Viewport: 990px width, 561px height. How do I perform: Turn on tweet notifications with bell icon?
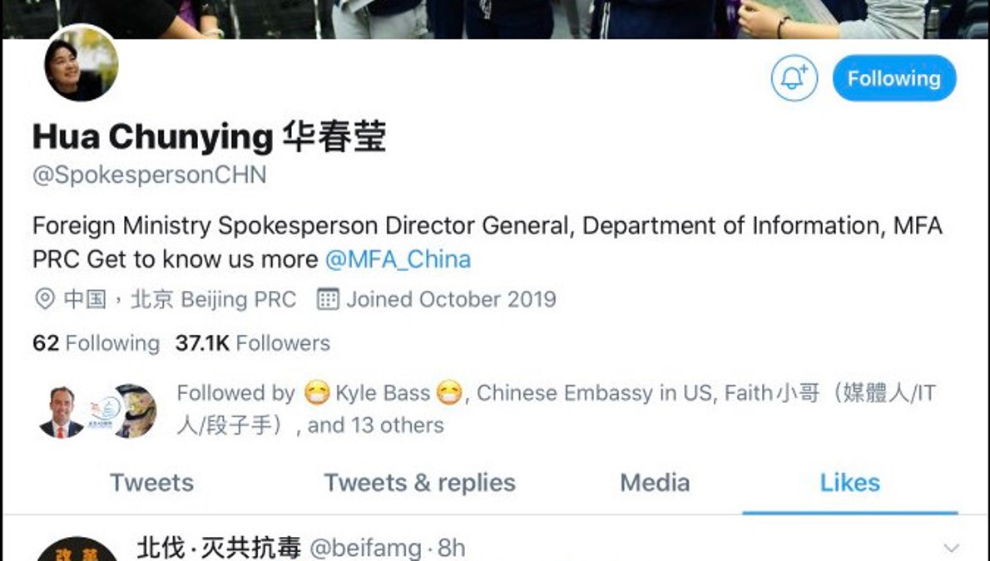[794, 78]
